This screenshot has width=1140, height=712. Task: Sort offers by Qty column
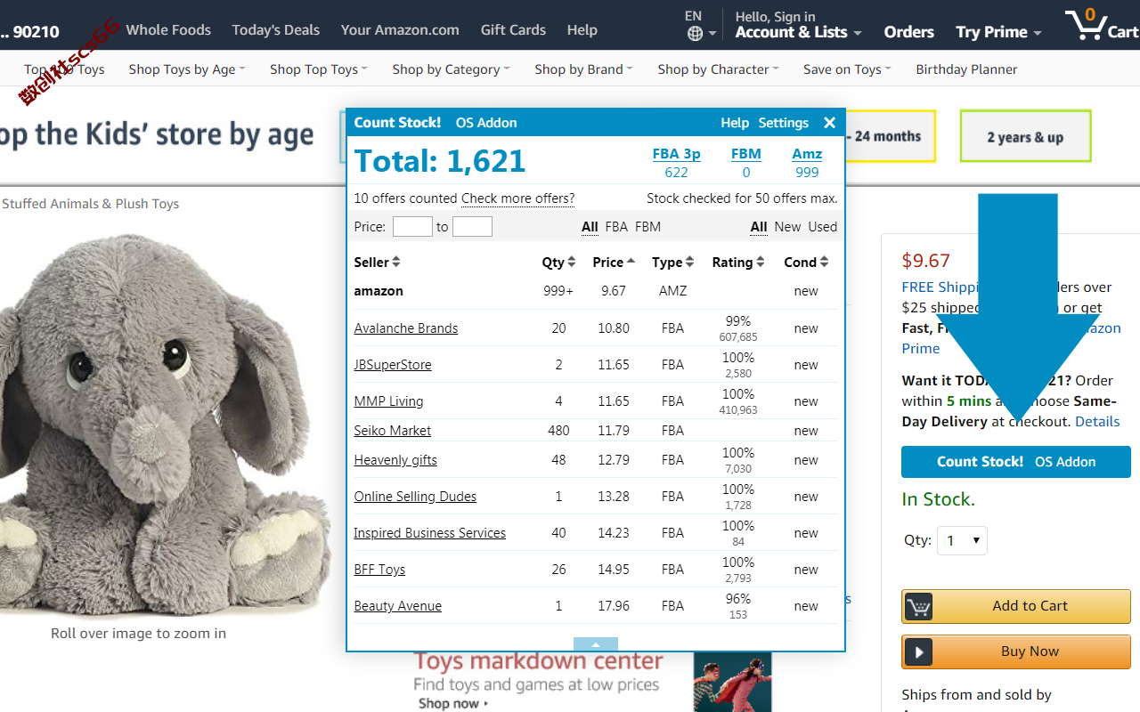pos(558,263)
